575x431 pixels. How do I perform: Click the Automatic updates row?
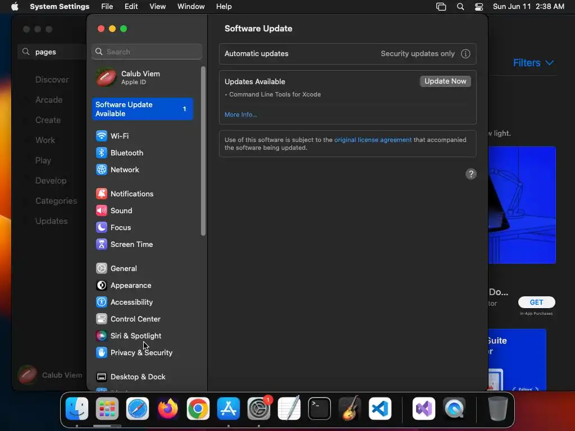pyautogui.click(x=348, y=54)
